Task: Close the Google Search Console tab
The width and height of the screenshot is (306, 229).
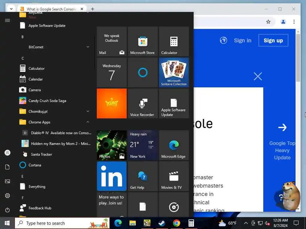Action: 82,9
